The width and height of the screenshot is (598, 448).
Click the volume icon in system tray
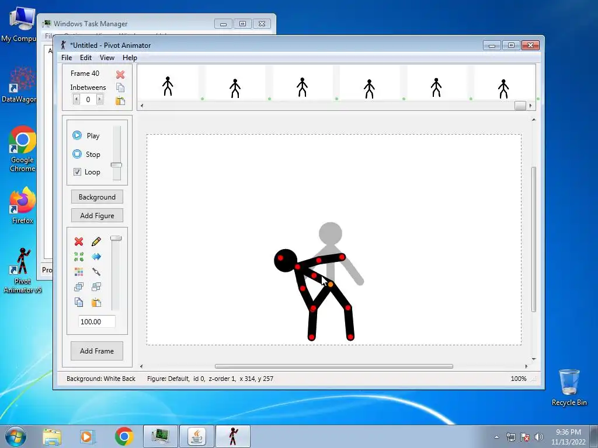[539, 437]
